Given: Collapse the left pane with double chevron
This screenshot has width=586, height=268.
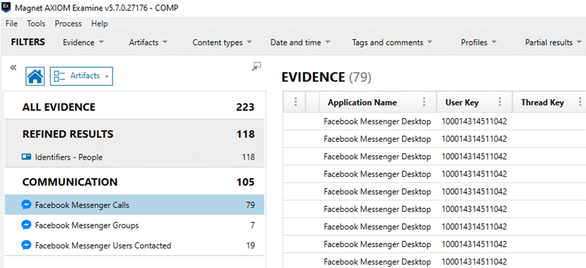Looking at the screenshot, I should coord(14,68).
